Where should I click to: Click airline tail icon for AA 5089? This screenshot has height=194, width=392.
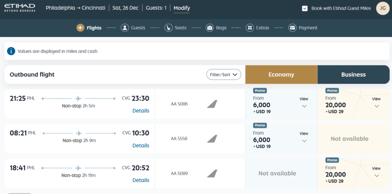(212, 173)
